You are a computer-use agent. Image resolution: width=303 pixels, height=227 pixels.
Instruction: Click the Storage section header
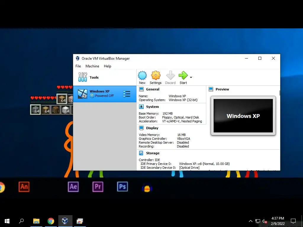tap(153, 153)
